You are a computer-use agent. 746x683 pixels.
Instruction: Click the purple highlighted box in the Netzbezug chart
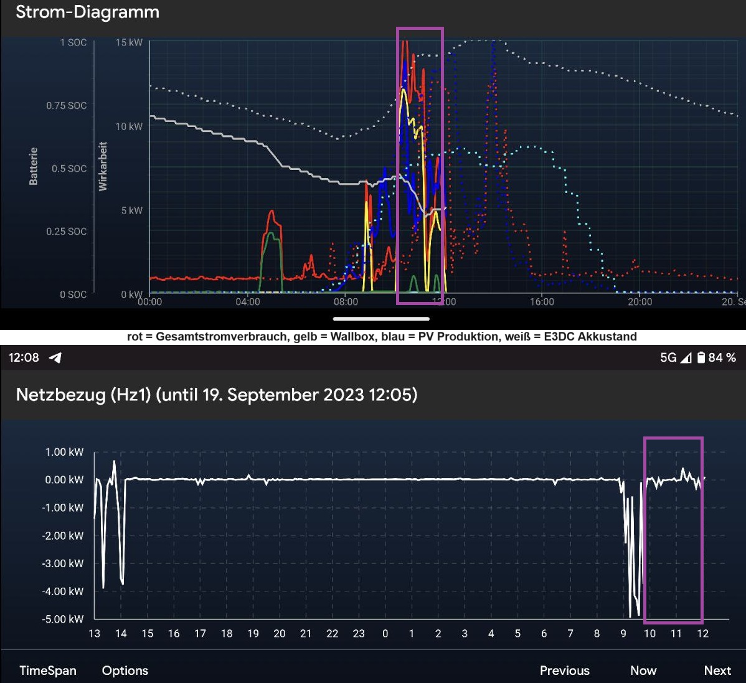tap(673, 529)
